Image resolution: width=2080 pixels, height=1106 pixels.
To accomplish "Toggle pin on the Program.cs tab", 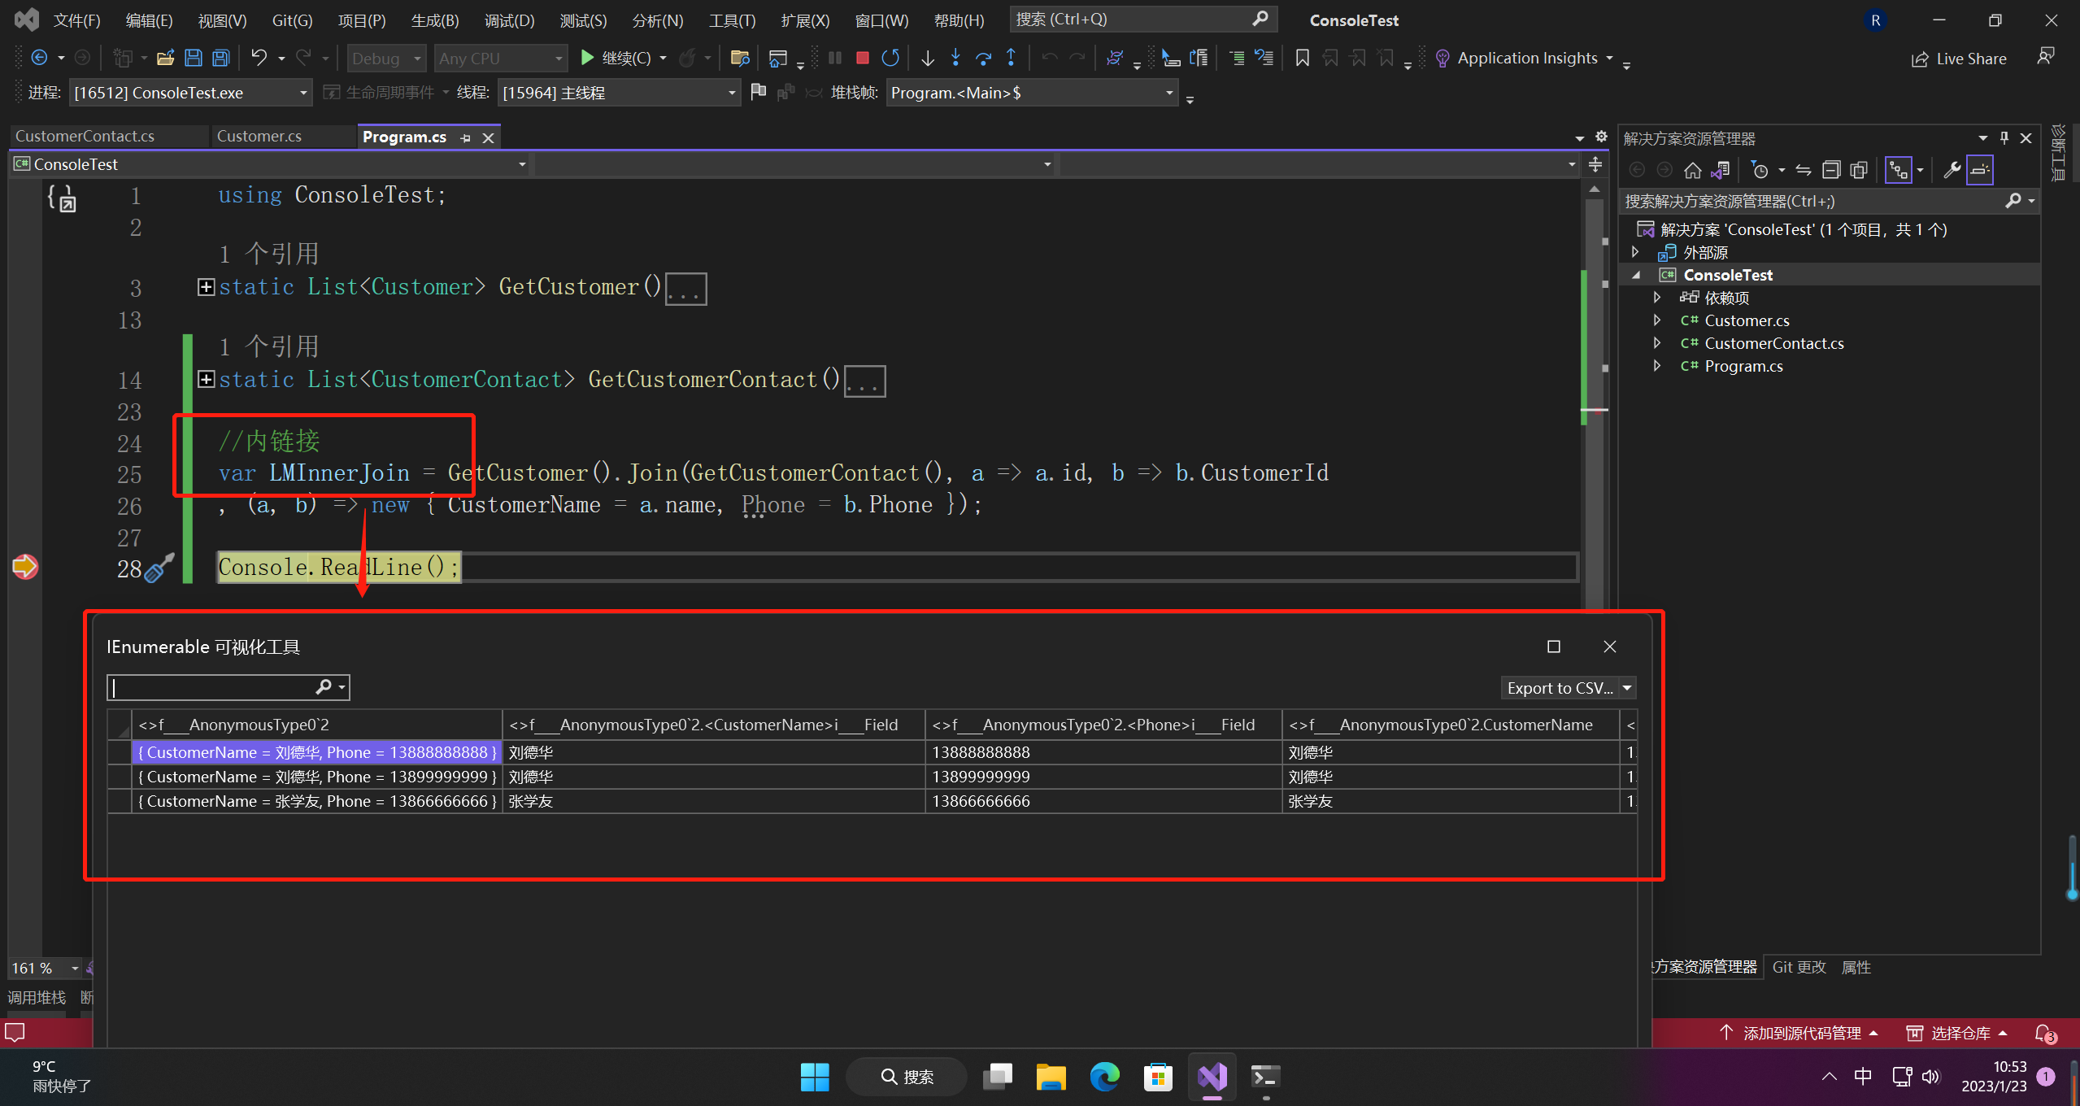I will (465, 137).
